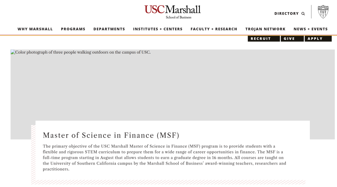The image size is (337, 187).
Task: Click the broken image icon in the banner
Action: click(x=13, y=52)
